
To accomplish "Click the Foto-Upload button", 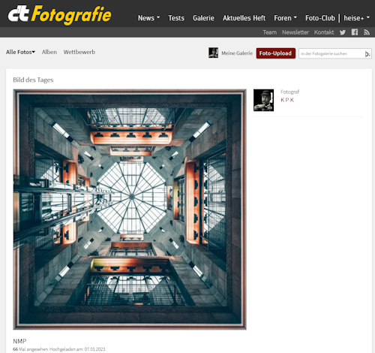I will pyautogui.click(x=275, y=53).
